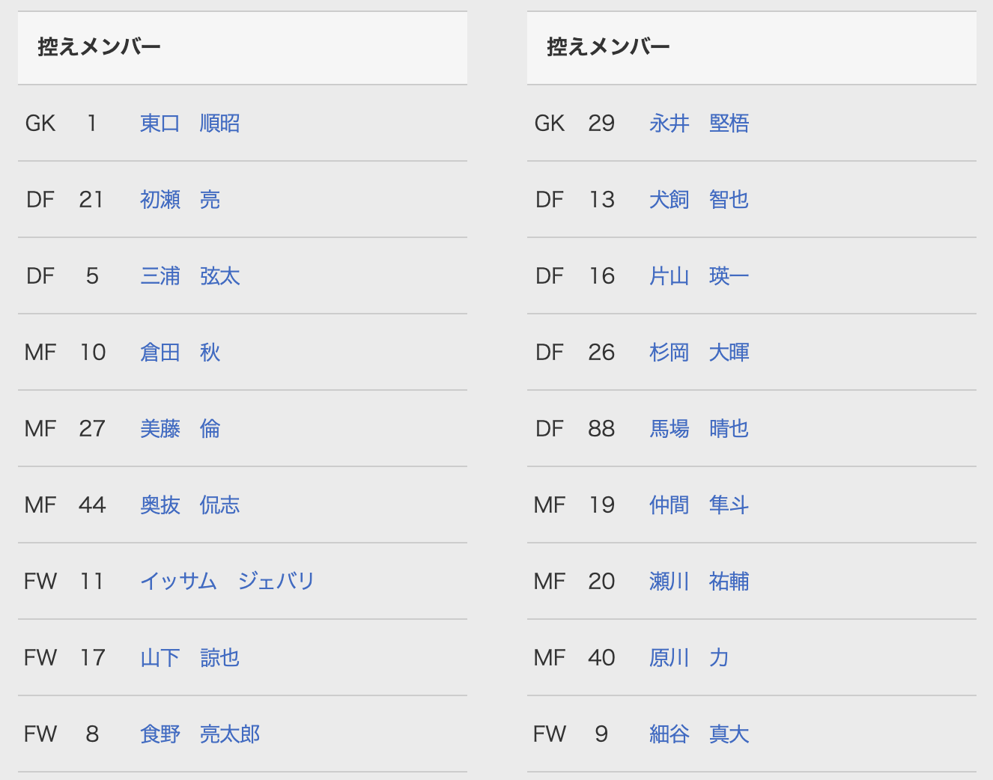Open 美藤 倫 profile link
The width and height of the screenshot is (993, 780).
(x=180, y=429)
